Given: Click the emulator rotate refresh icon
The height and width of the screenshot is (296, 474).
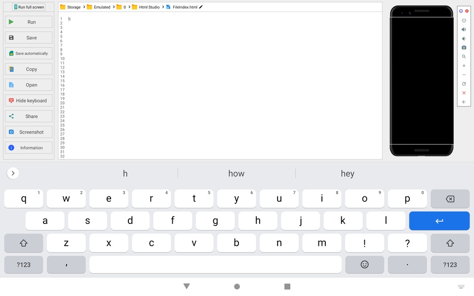Looking at the screenshot, I should click(x=464, y=84).
